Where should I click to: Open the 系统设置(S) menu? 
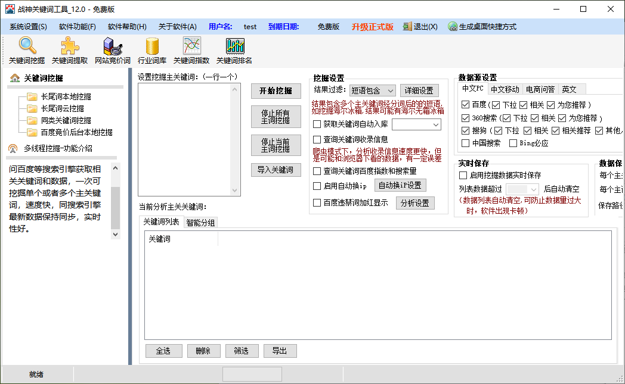click(28, 27)
